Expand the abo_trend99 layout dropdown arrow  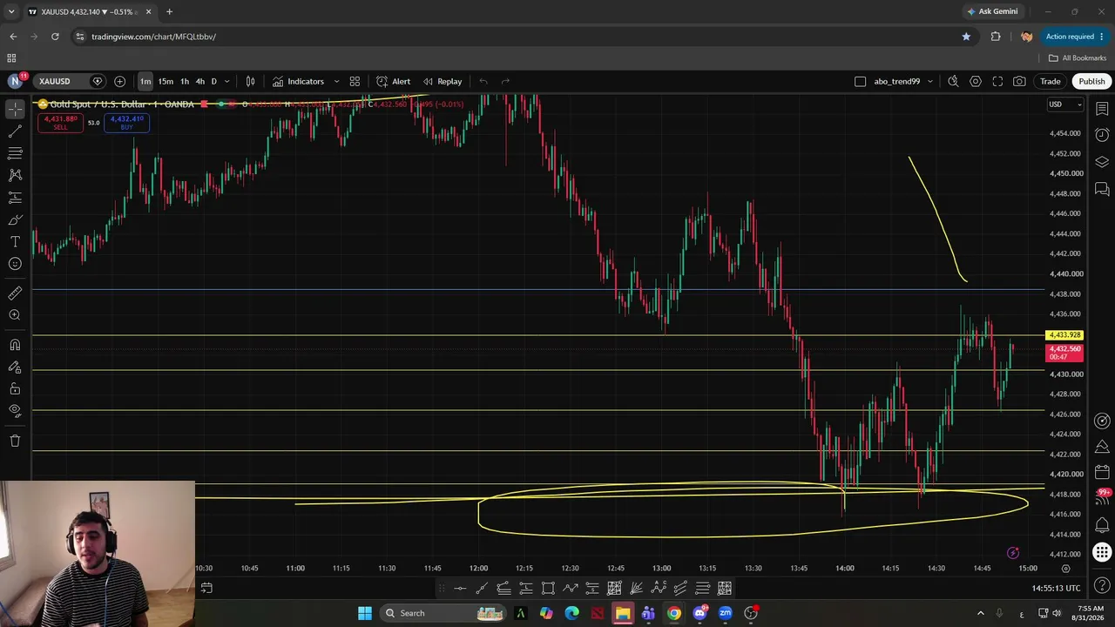(x=930, y=81)
